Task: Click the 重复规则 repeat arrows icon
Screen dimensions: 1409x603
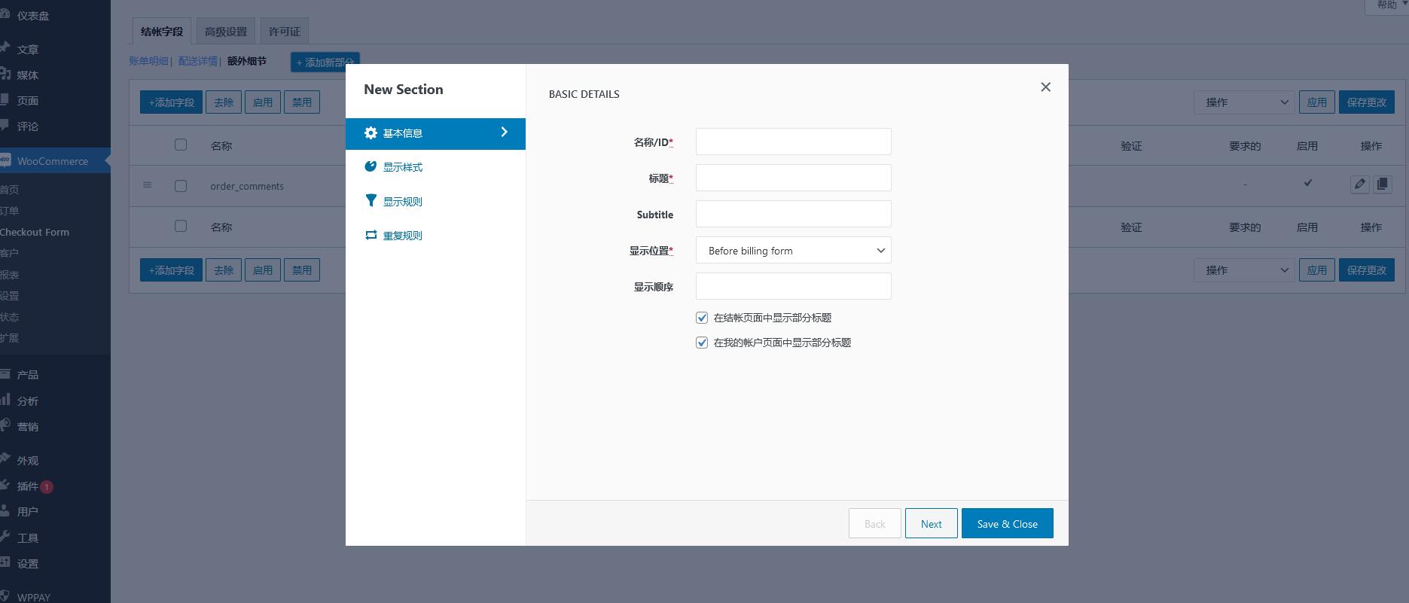Action: click(x=371, y=235)
